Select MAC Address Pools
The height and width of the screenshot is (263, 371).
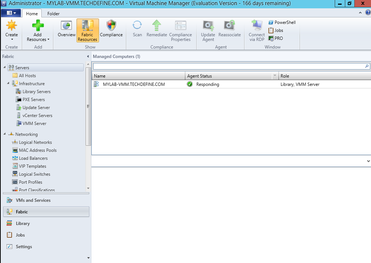(34, 150)
